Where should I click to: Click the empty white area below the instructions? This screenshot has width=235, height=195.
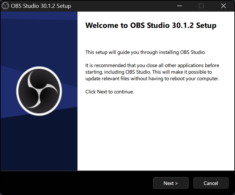[156, 135]
